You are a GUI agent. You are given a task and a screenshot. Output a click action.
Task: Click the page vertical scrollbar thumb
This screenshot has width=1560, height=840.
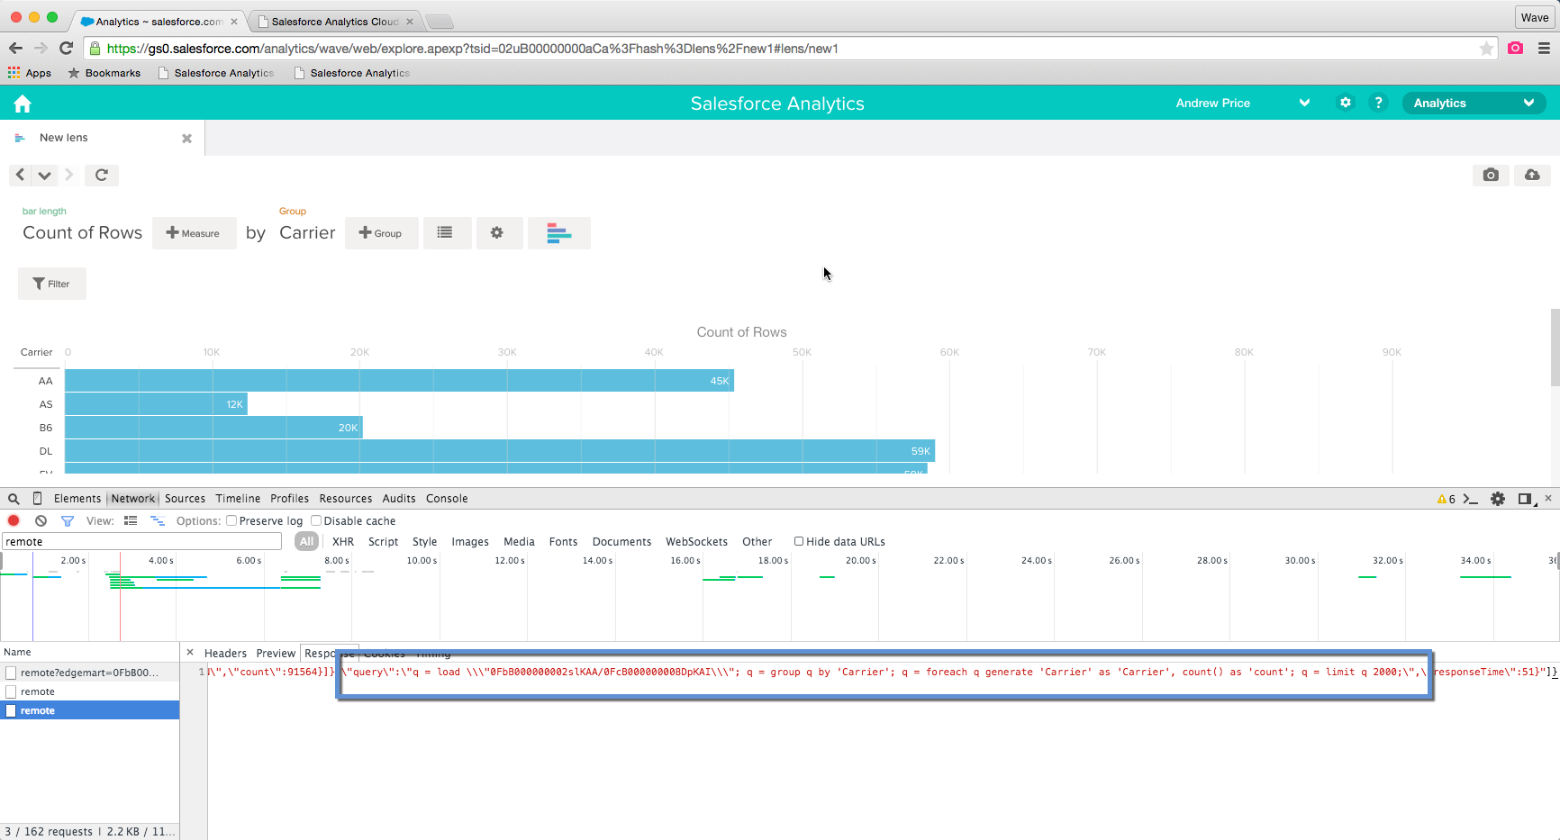[x=1555, y=348]
